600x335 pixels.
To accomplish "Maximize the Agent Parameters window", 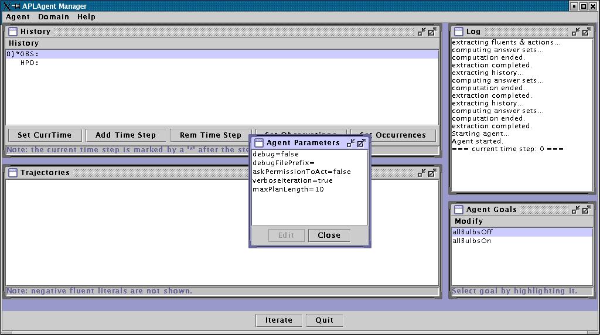I will click(x=362, y=143).
